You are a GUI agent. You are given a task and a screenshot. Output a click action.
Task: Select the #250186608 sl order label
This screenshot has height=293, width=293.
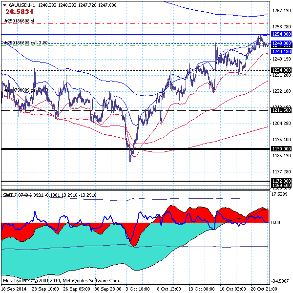19,21
